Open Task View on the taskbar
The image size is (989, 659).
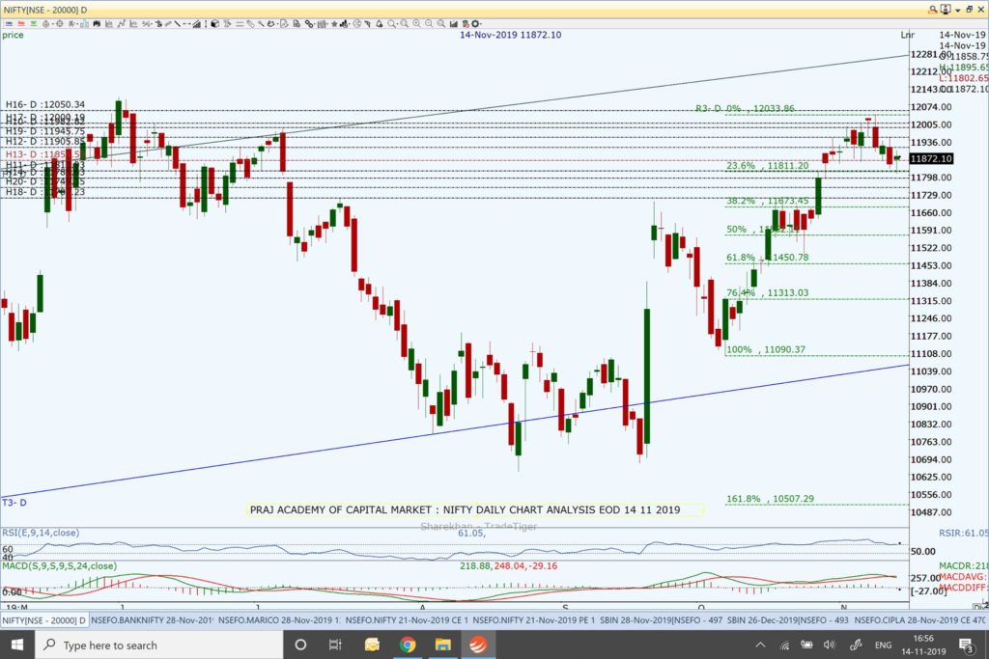click(x=335, y=645)
